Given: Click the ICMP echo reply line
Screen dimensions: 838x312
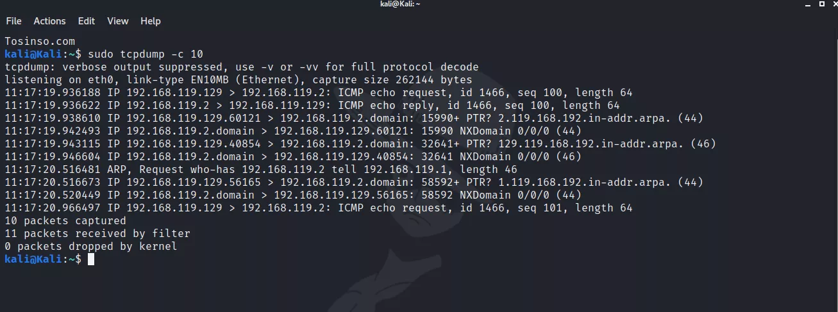Looking at the screenshot, I should point(312,105).
